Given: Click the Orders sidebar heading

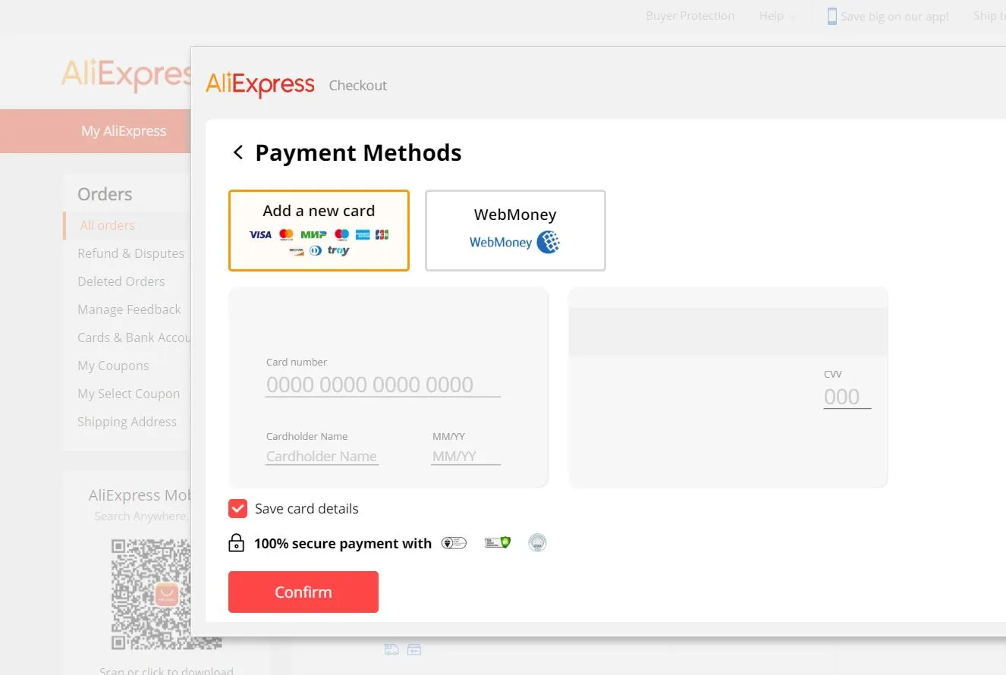Looking at the screenshot, I should pos(105,194).
